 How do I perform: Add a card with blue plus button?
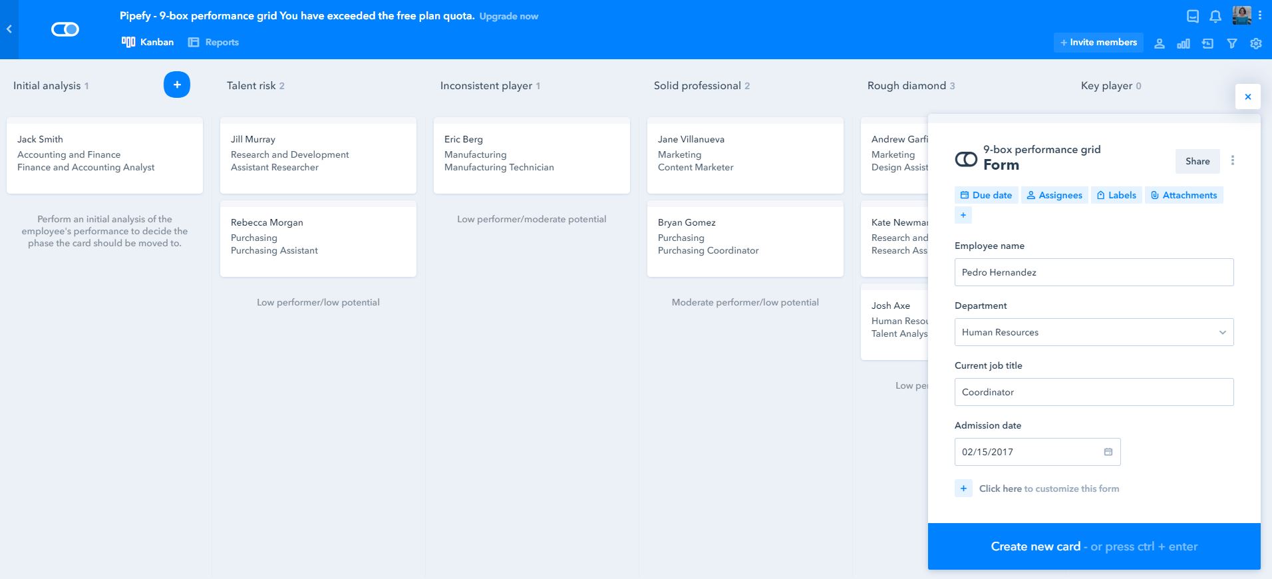pyautogui.click(x=177, y=85)
